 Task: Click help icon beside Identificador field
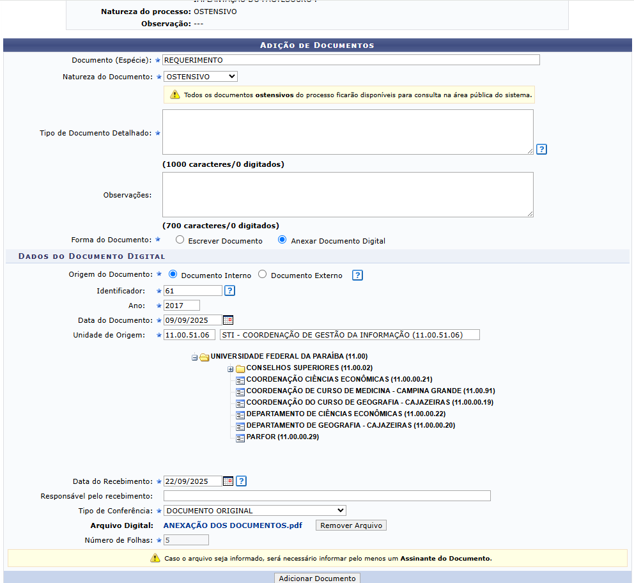pos(230,291)
